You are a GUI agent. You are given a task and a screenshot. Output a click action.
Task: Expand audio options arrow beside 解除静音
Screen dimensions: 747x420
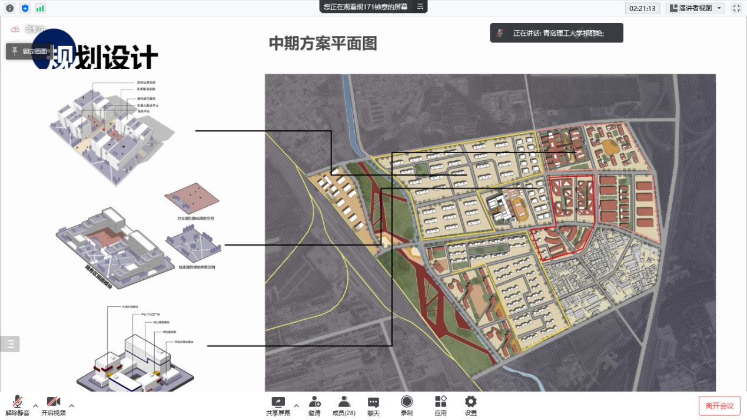pos(36,405)
